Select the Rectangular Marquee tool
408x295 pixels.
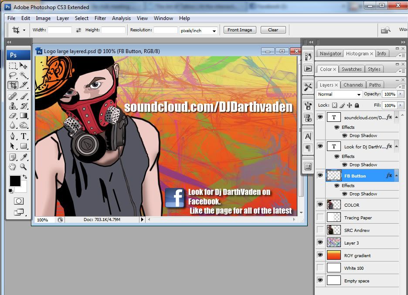[12, 65]
